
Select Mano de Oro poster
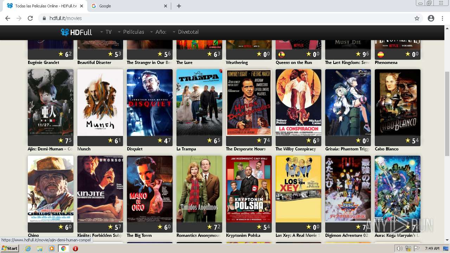(x=150, y=189)
